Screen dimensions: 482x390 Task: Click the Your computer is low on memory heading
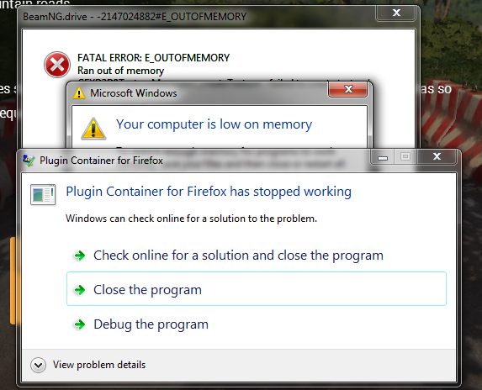coord(214,124)
